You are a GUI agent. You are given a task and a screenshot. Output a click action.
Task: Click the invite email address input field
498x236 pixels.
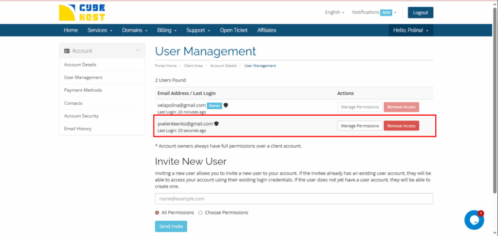tap(294, 199)
